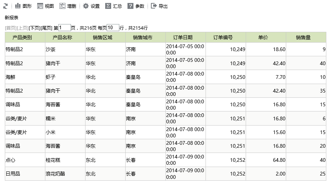Click the 导出 export icon
This screenshot has height=187, width=336.
click(154, 6)
